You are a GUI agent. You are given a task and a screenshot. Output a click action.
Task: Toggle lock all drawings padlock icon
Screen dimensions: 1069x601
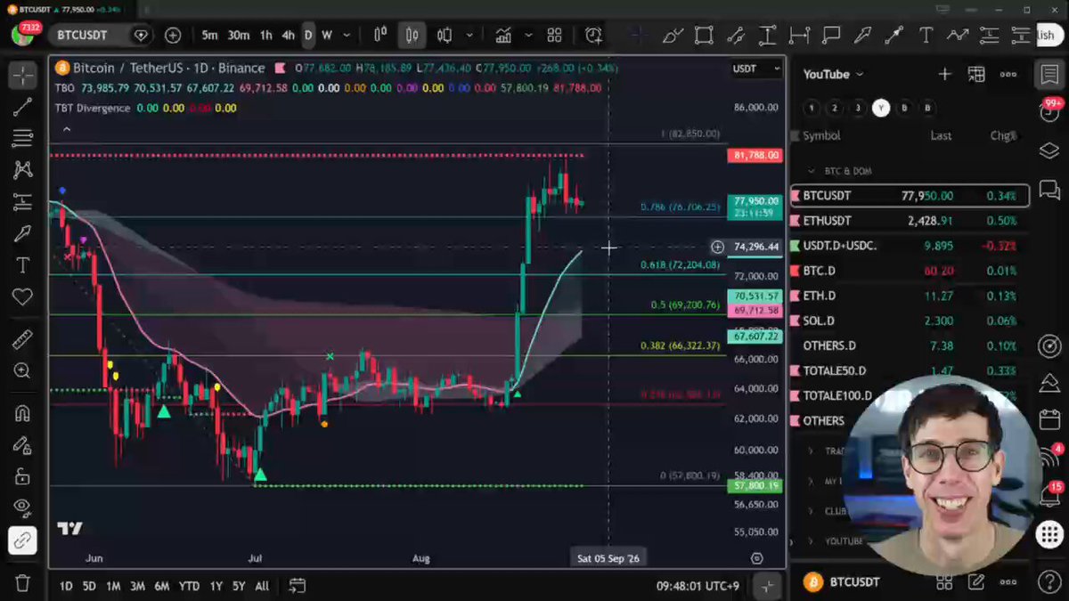click(x=22, y=476)
